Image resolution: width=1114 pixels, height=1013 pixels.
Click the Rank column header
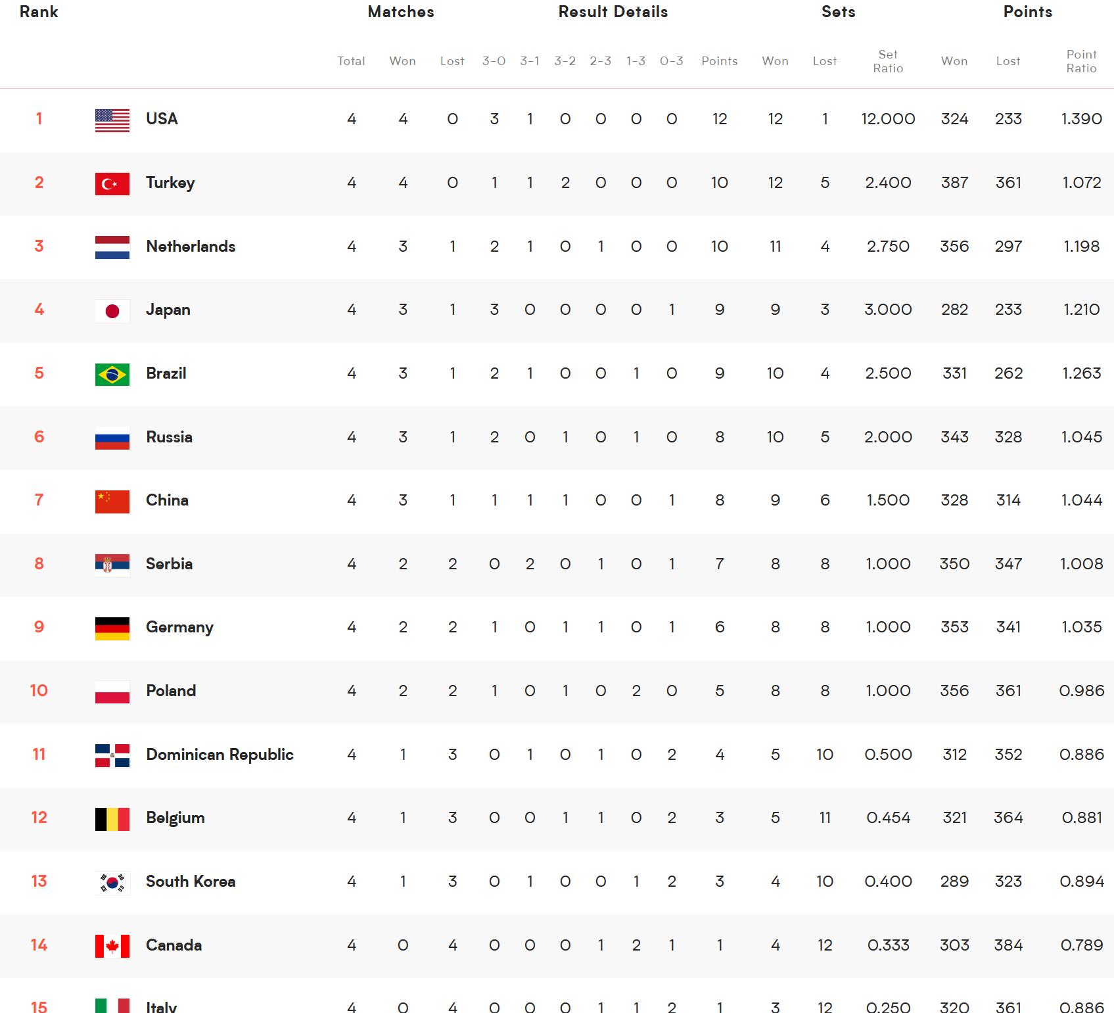[x=39, y=12]
